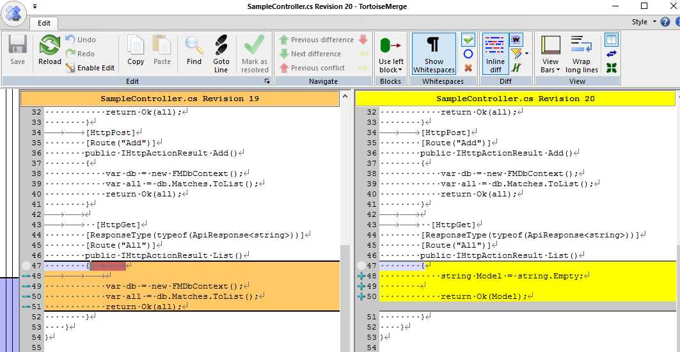680x352 pixels.
Task: Click the Revision 19 pane header
Action: point(180,99)
